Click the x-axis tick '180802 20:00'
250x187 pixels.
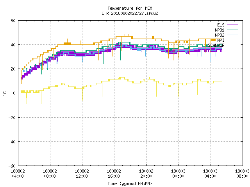146,174
